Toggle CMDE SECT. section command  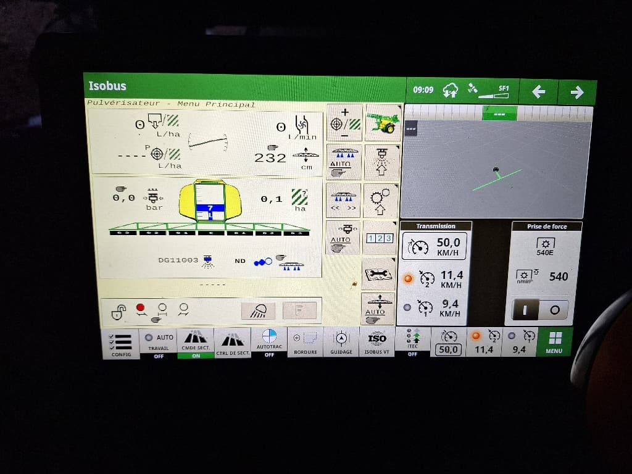pyautogui.click(x=196, y=344)
